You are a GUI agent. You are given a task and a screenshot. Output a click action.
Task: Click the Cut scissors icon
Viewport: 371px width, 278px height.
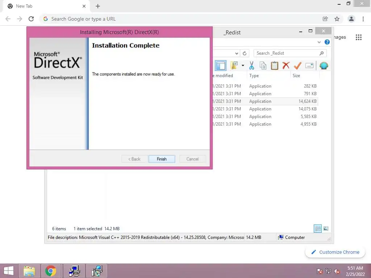(251, 66)
